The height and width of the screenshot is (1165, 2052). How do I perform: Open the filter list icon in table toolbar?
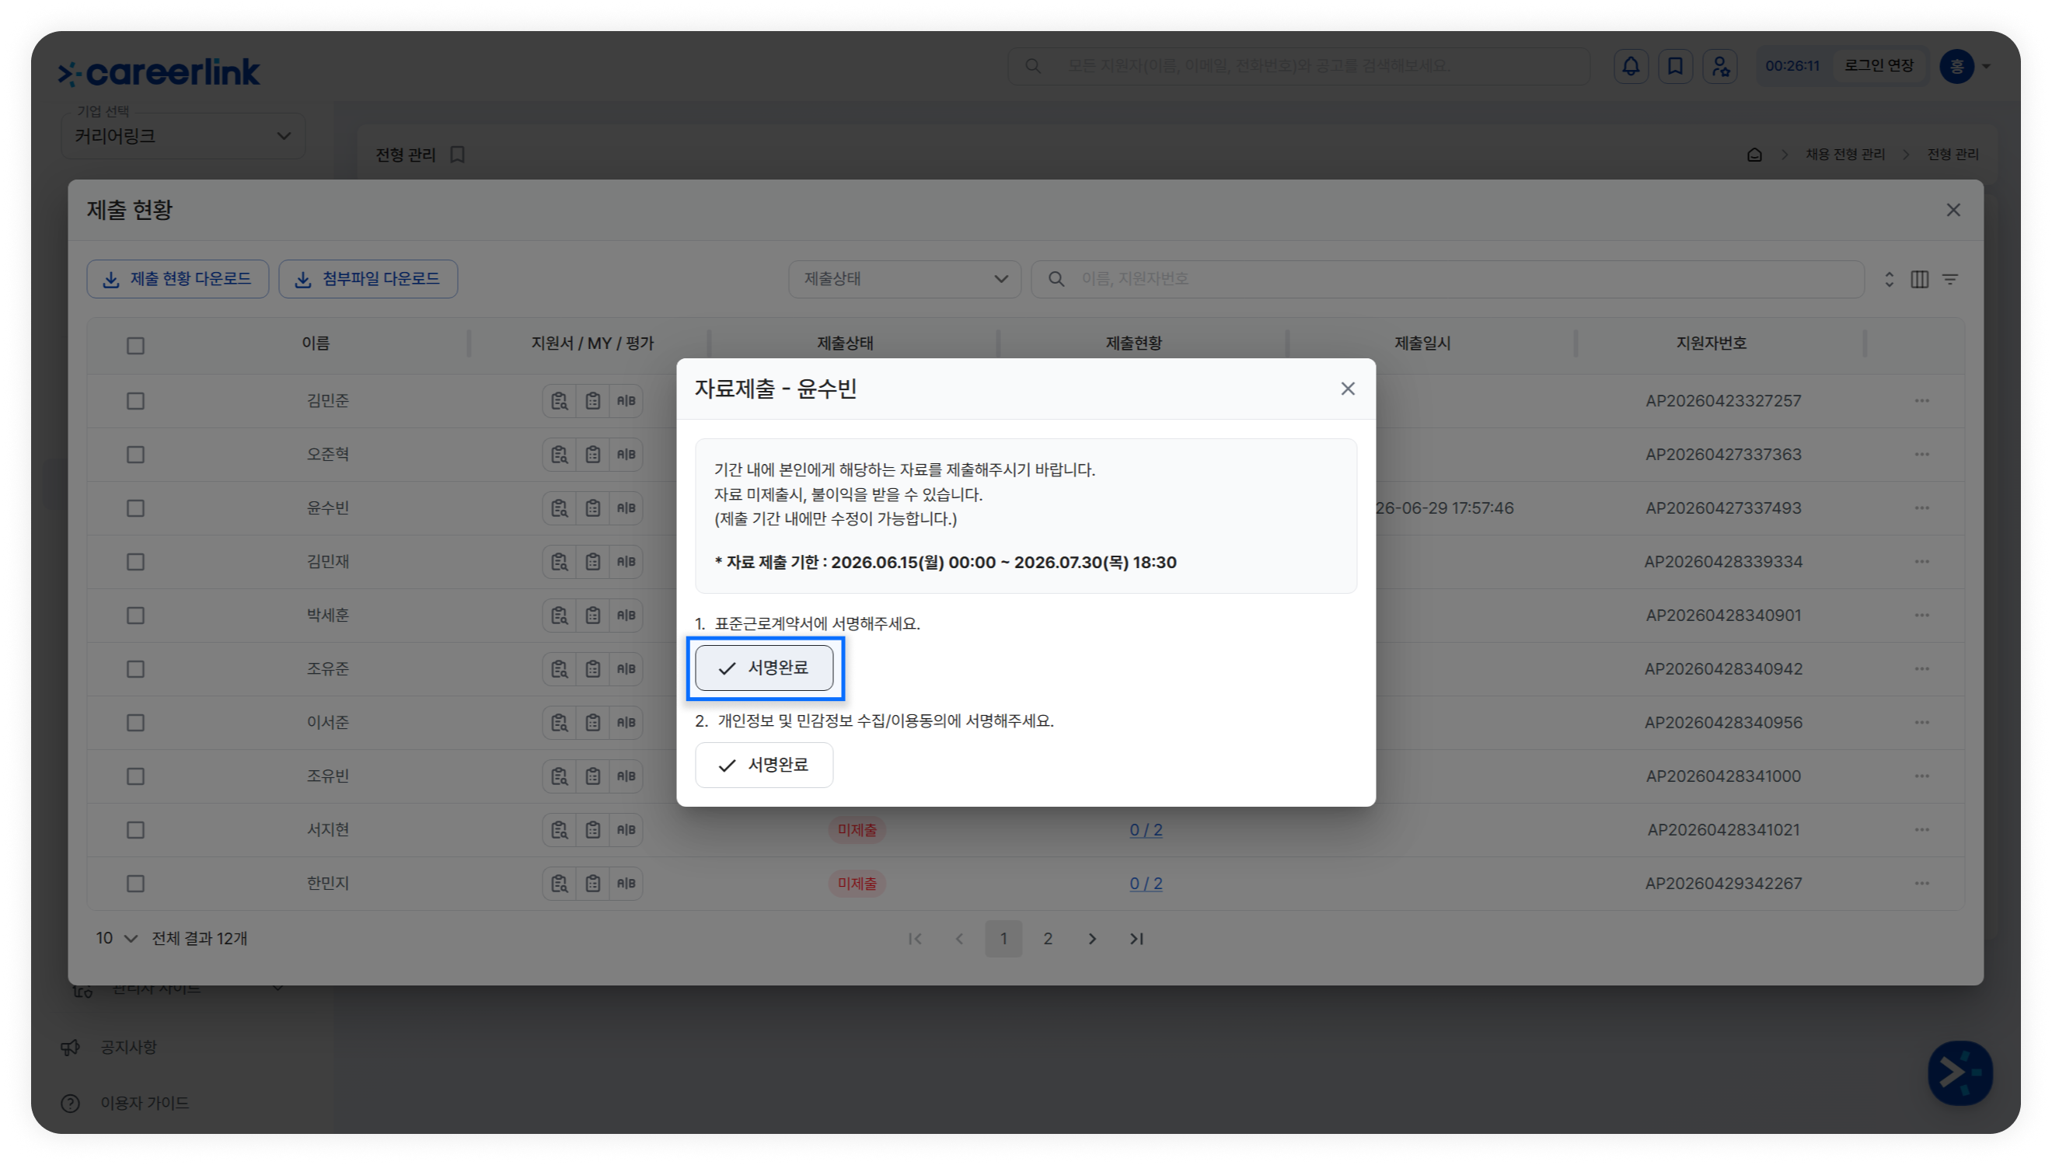coord(1950,279)
